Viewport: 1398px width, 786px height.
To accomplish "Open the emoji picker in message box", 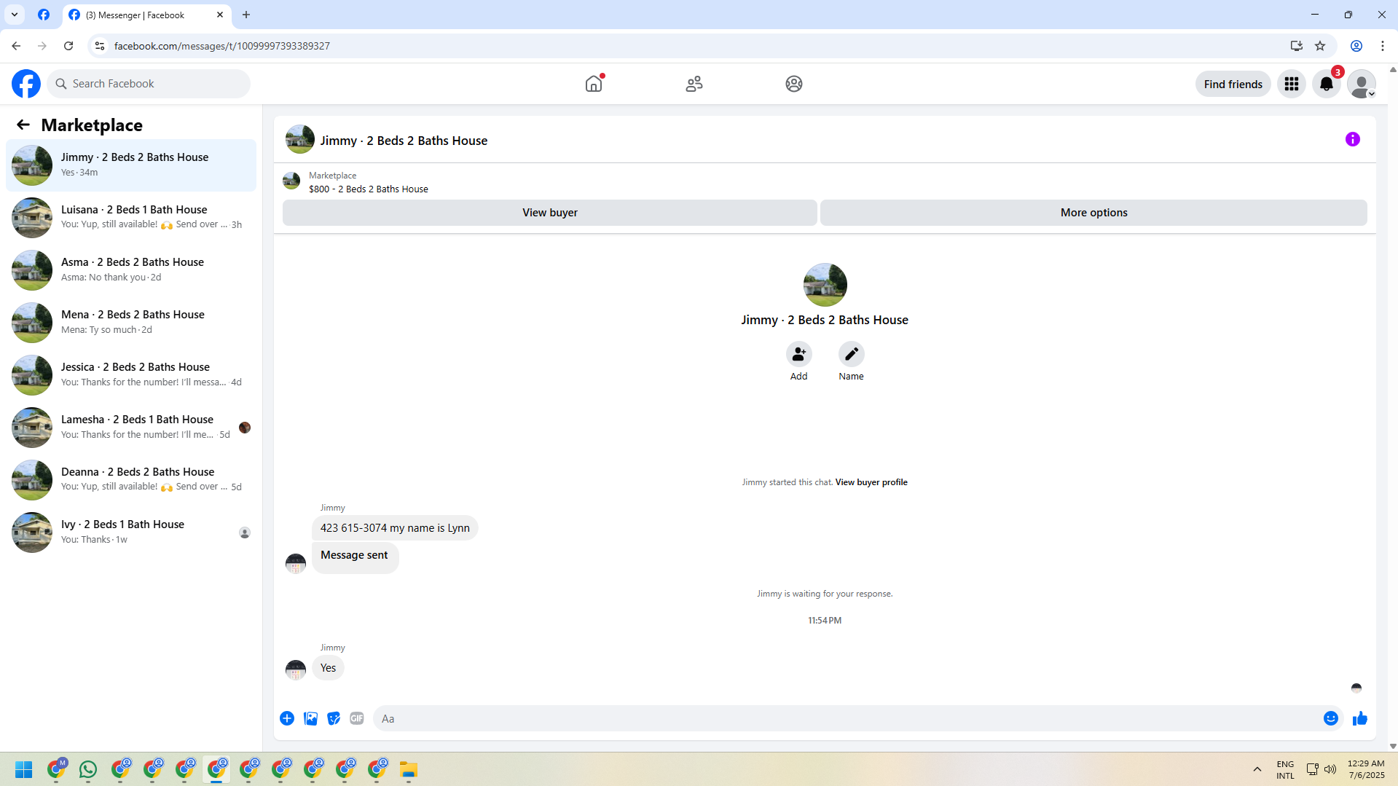I will click(1331, 718).
